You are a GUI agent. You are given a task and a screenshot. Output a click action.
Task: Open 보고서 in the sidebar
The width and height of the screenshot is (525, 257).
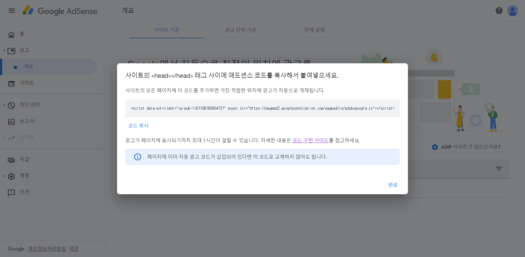pyautogui.click(x=27, y=121)
